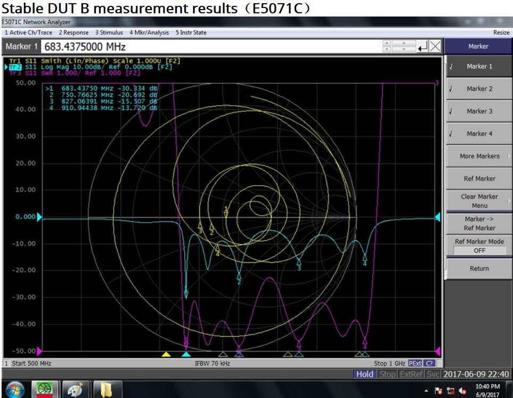Toggle the Marker 4 softkey

click(479, 134)
